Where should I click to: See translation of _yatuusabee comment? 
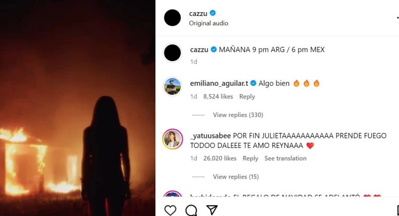pyautogui.click(x=285, y=159)
